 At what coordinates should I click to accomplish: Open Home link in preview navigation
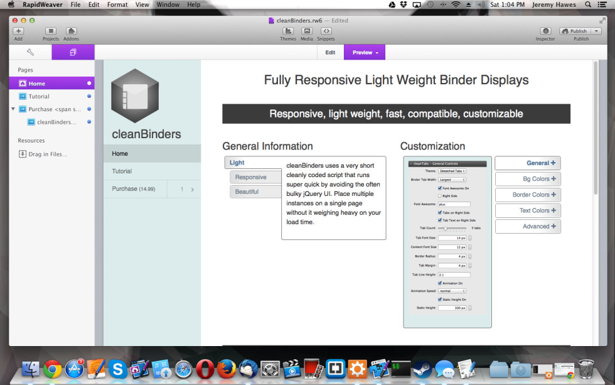tap(152, 153)
